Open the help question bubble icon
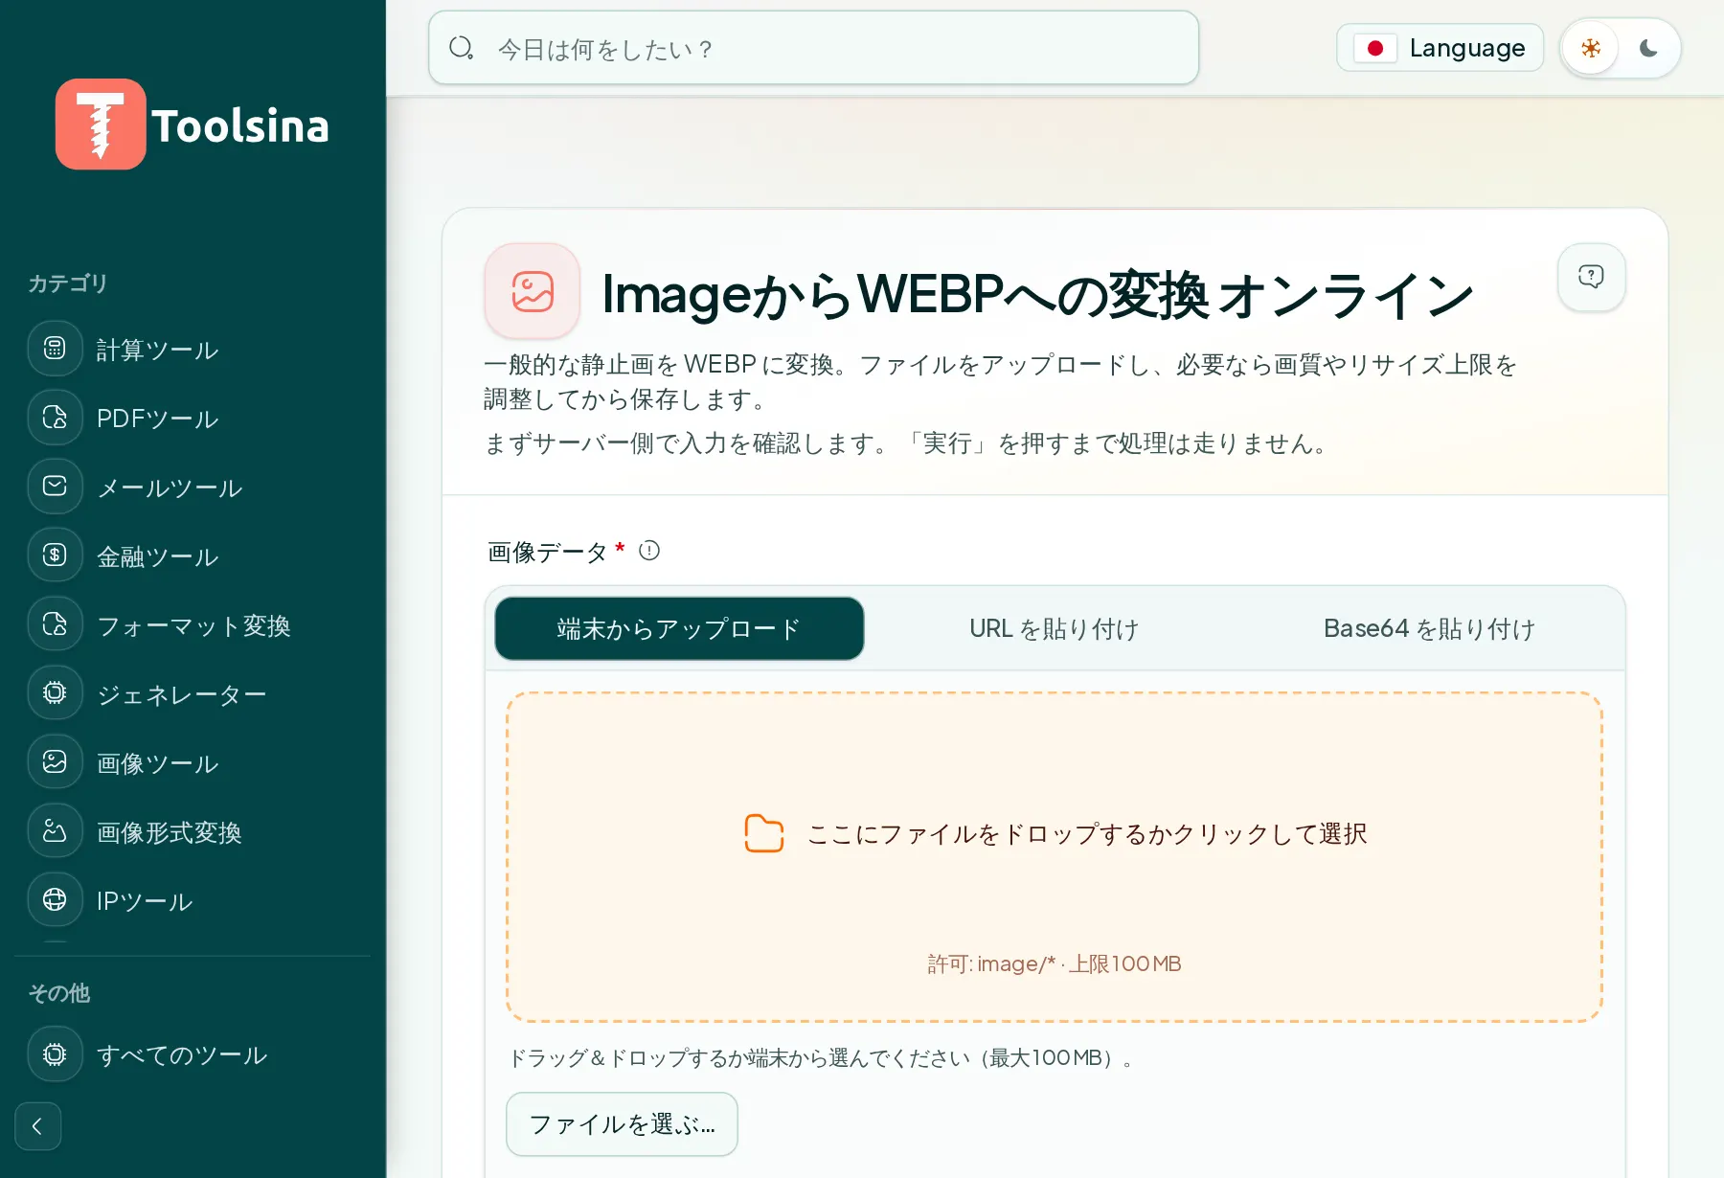Image resolution: width=1724 pixels, height=1178 pixels. (x=1591, y=277)
